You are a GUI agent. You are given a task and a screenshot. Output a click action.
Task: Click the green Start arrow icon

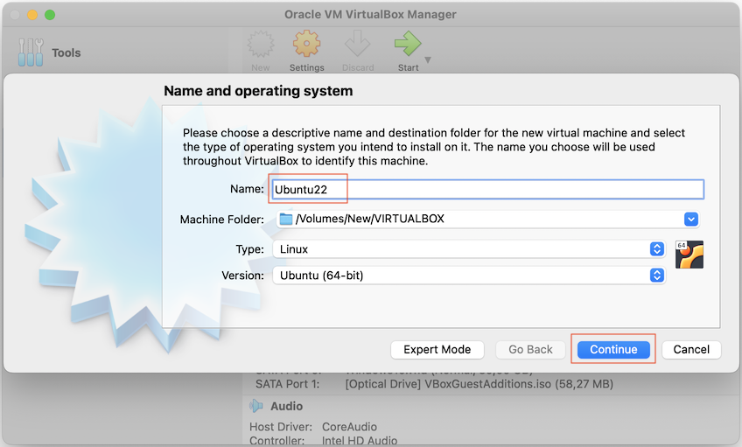click(x=408, y=44)
